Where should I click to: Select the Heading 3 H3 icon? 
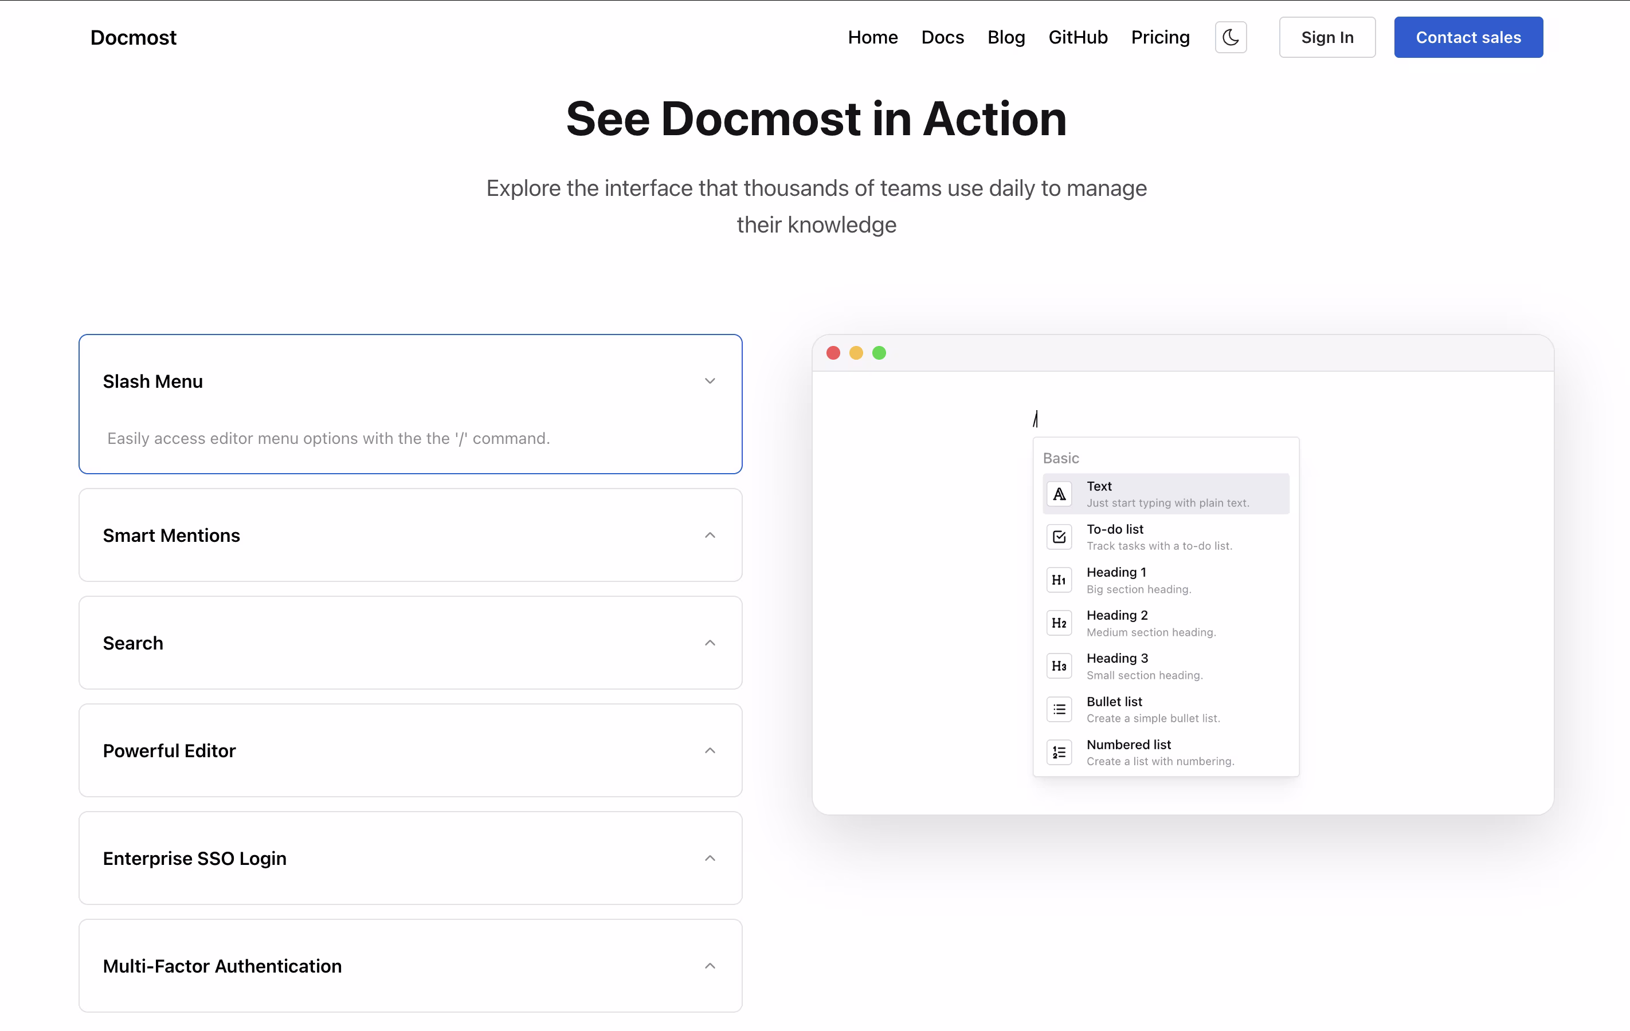[1059, 666]
